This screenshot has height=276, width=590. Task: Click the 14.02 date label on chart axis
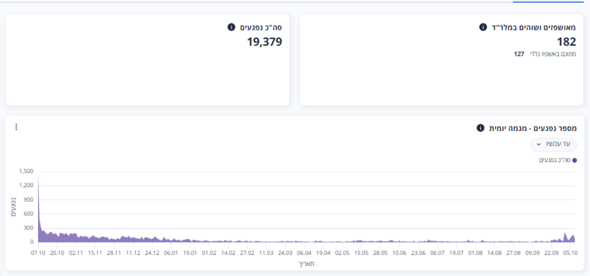(228, 253)
